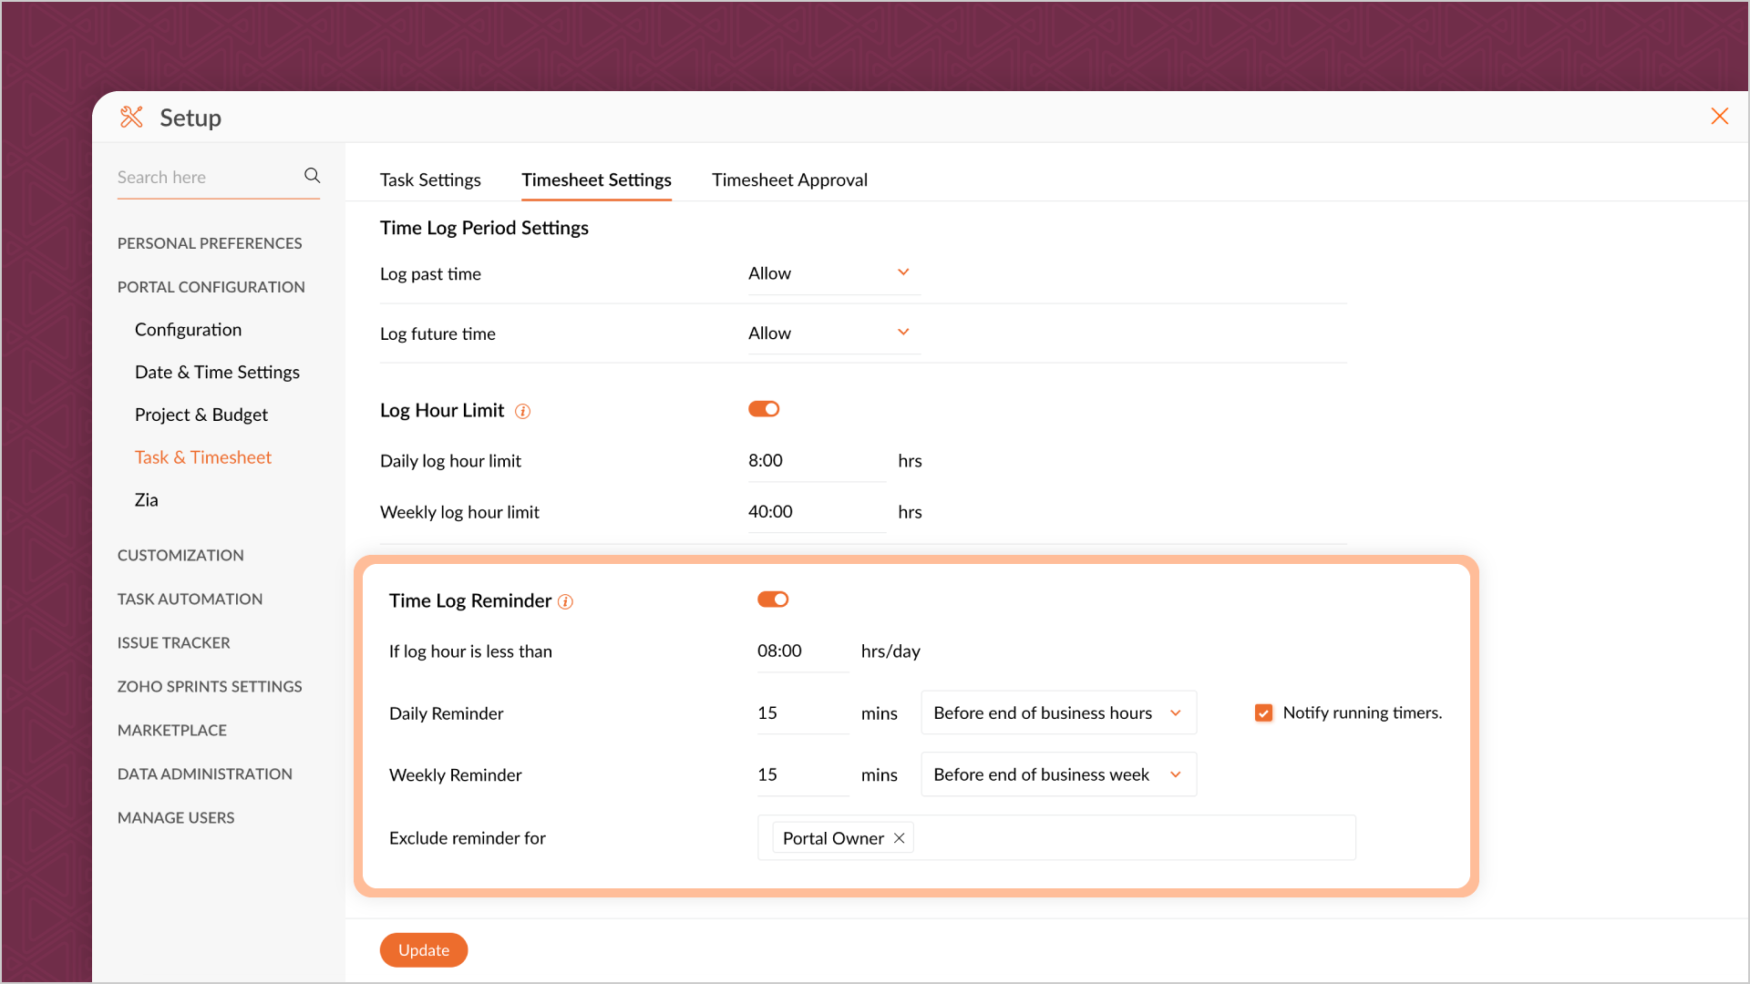
Task: Expand the MANAGE USERS section
Action: pyautogui.click(x=176, y=818)
